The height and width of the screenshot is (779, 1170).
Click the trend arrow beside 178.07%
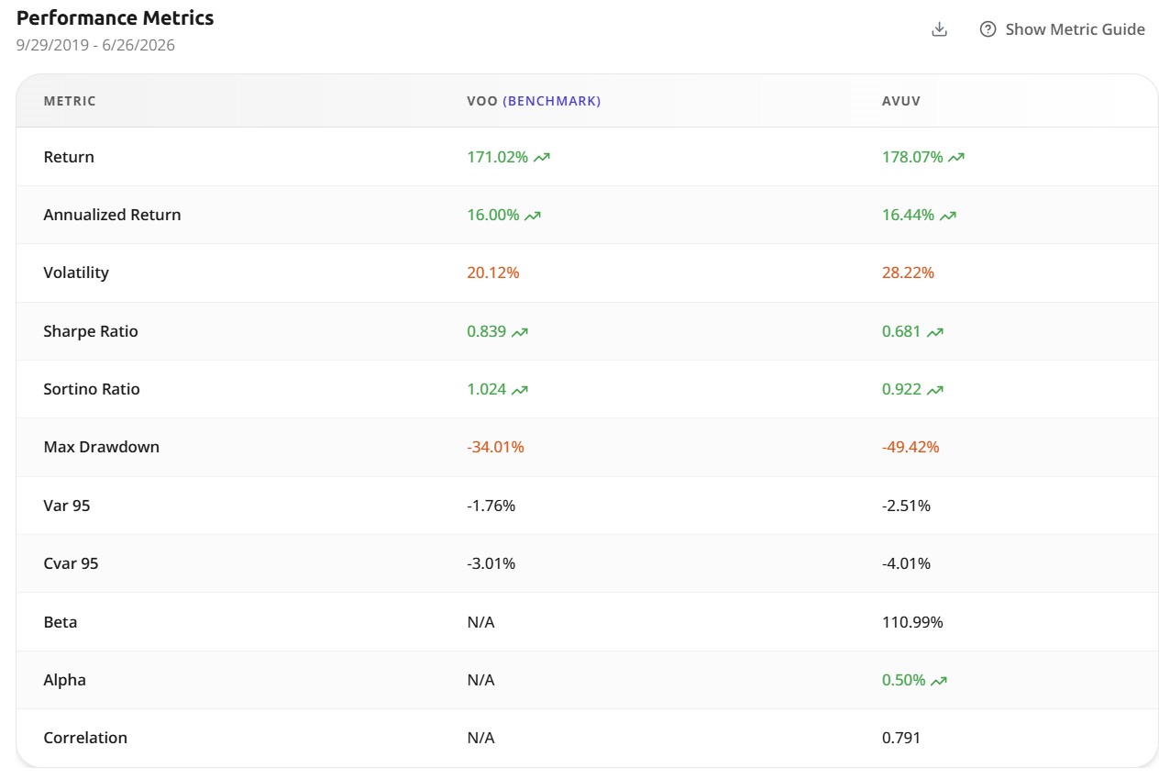point(956,158)
